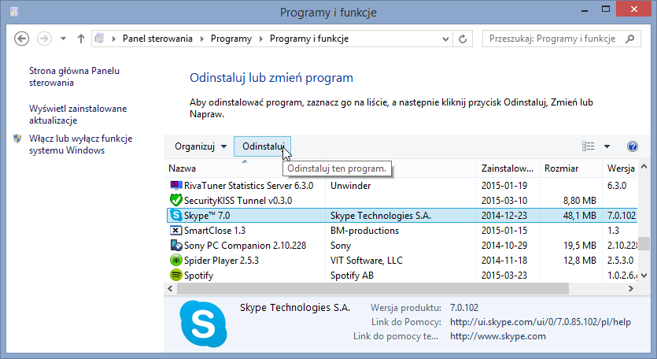657x359 pixels.
Task: Select 'SmartClose 1.3' entry
Action: 215,231
